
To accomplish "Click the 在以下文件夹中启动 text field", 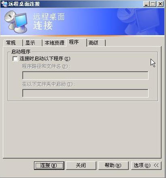I will (85, 93).
